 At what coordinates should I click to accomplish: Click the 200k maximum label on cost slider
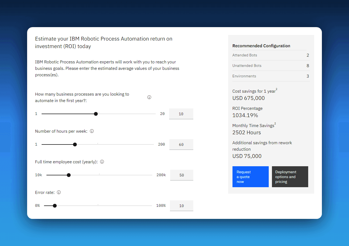pyautogui.click(x=161, y=175)
